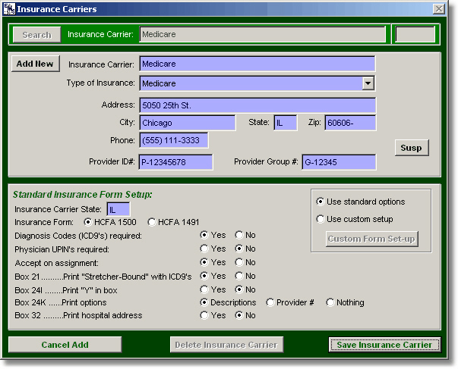The width and height of the screenshot is (458, 369).
Task: Click into the Address field
Action: pos(257,105)
